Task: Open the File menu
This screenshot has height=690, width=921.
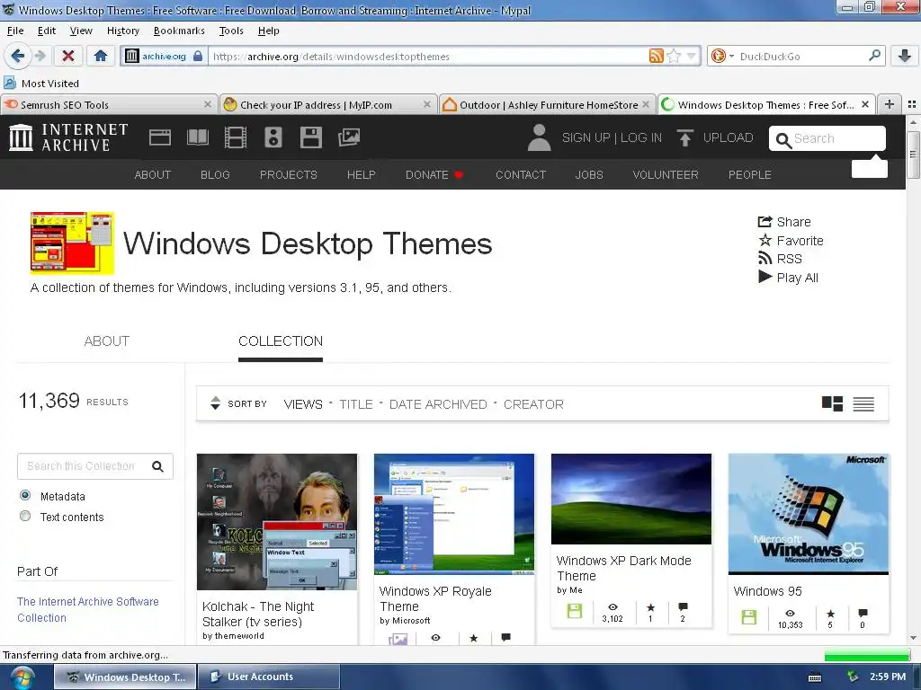Action: (15, 31)
